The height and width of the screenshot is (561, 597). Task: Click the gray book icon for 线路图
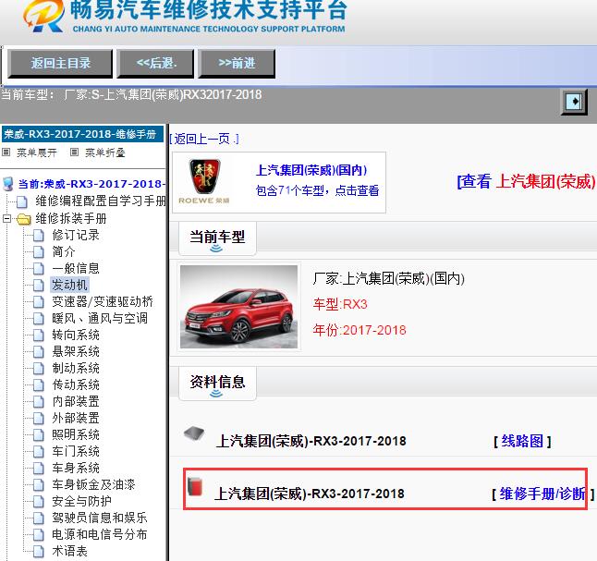(194, 433)
